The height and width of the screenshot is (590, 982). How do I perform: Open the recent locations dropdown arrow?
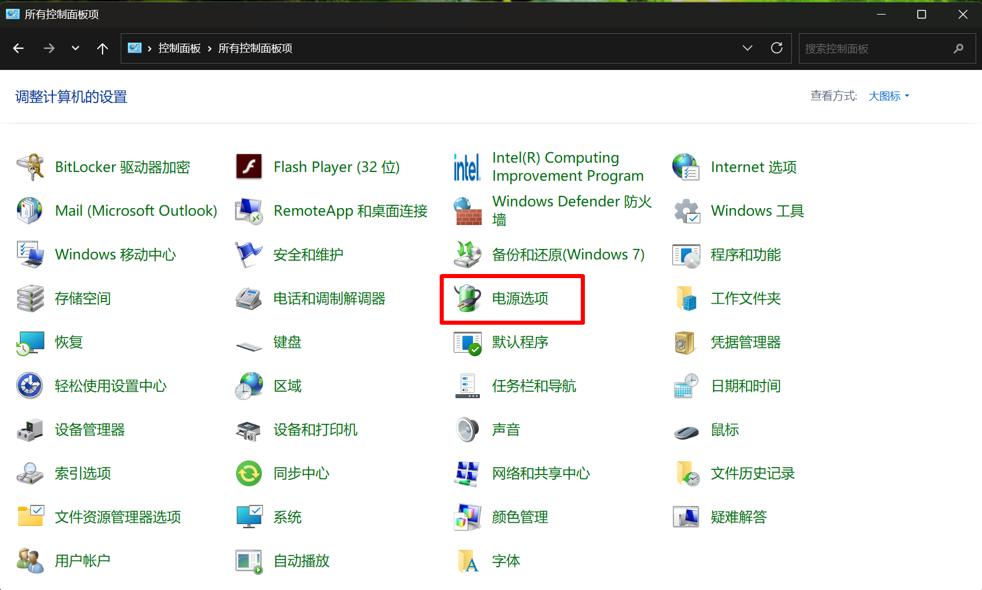coord(75,48)
